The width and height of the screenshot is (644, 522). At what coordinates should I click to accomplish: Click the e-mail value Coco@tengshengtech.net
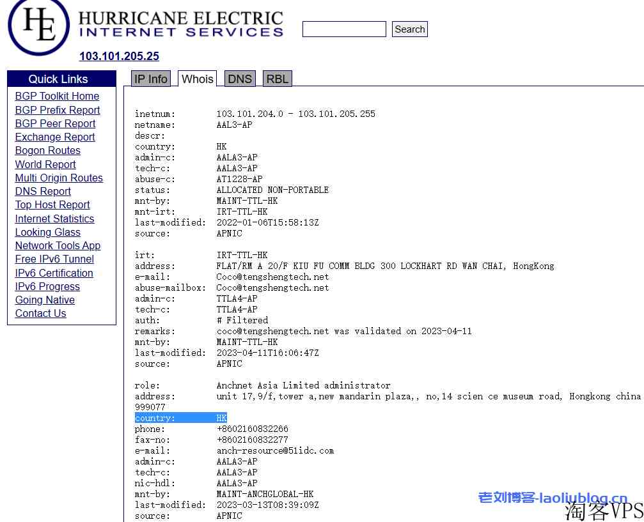272,277
